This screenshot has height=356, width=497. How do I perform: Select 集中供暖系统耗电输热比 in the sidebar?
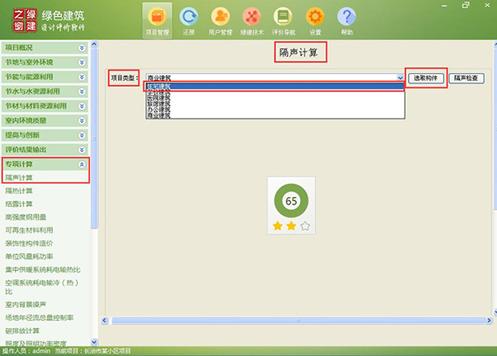tap(42, 269)
